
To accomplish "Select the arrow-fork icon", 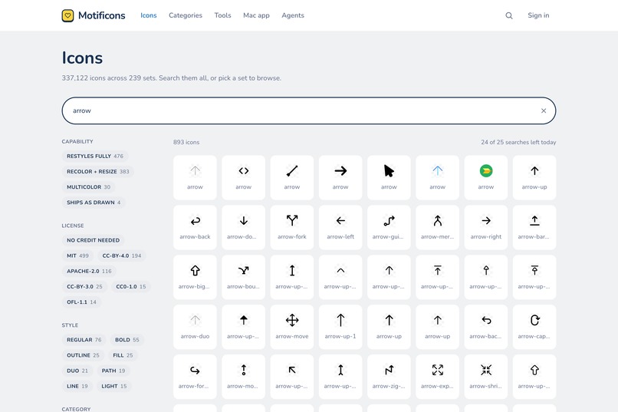I will tap(292, 228).
